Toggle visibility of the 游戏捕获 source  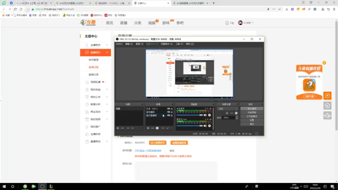169,112
